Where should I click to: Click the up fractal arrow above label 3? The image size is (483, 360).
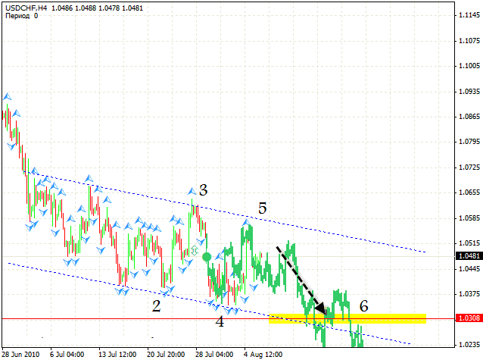click(192, 192)
